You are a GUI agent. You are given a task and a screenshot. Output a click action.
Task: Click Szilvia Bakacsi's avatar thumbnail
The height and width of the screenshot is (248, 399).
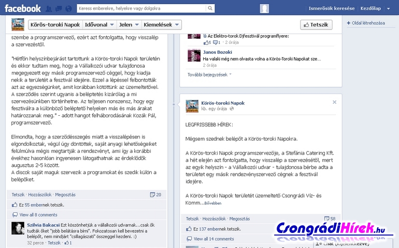click(18, 228)
